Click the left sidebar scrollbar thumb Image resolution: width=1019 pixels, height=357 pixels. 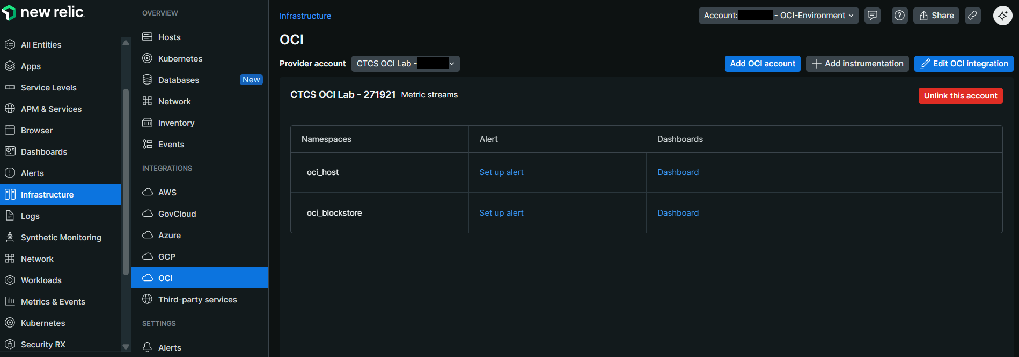click(x=126, y=182)
